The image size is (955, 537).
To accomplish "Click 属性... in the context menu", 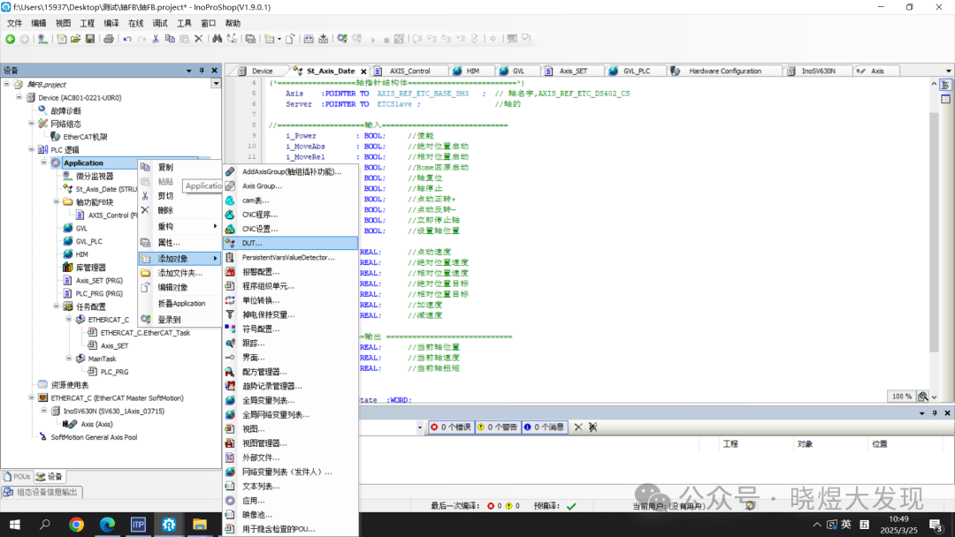I will click(x=168, y=242).
